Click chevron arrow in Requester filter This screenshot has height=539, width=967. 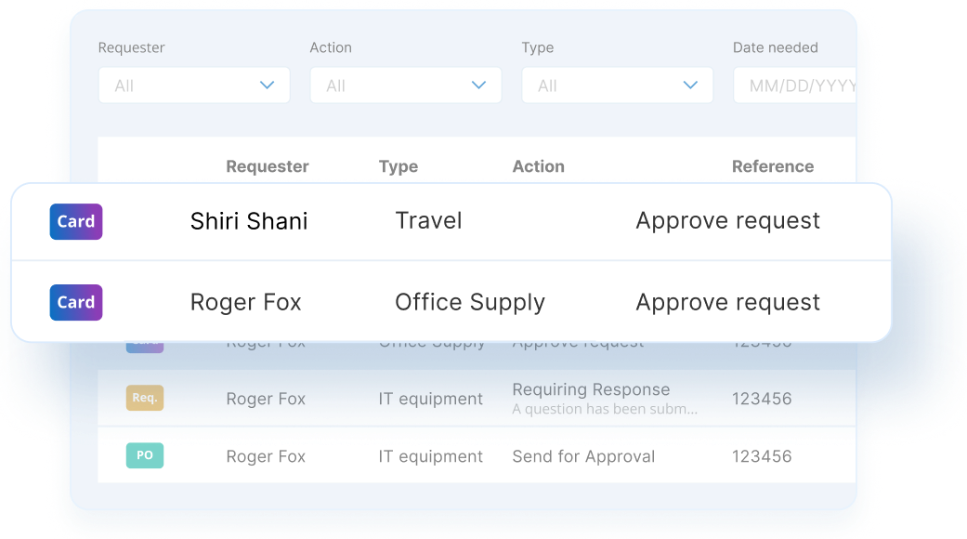(x=267, y=85)
